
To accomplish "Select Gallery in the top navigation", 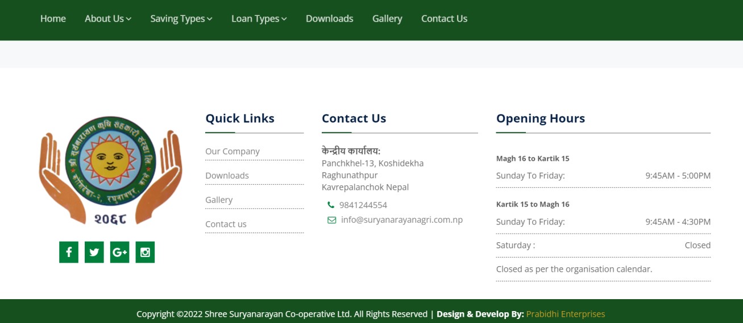I will [387, 19].
